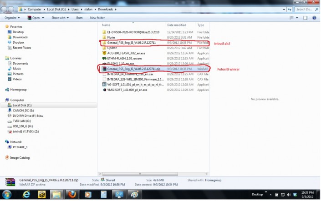Select VMG-SOFT_1.01.000_pl_en.exe file
This screenshot has height=201, width=321.
(x=127, y=90)
